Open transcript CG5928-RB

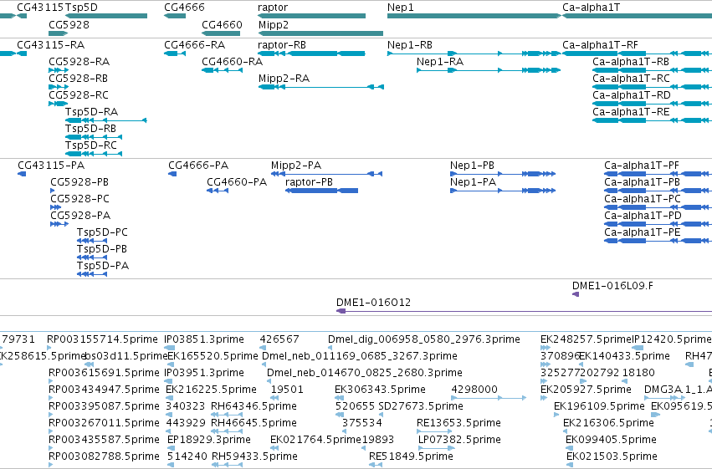pyautogui.click(x=78, y=79)
